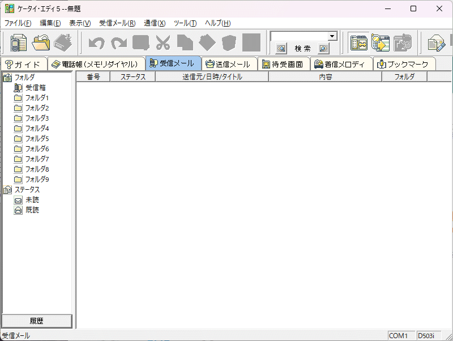The height and width of the screenshot is (341, 453).
Task: Click the open folder toolbar icon
Action: pos(41,43)
